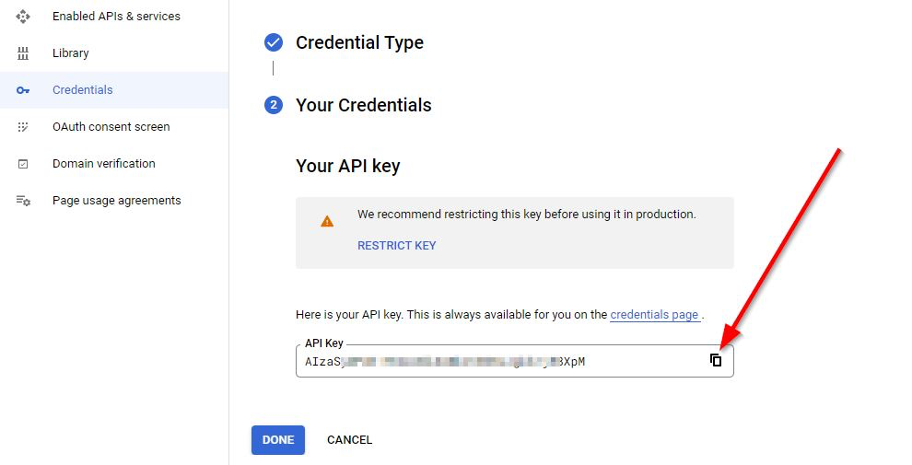Click the Enabled APIs & services icon
This screenshot has height=465, width=912.
pos(23,17)
